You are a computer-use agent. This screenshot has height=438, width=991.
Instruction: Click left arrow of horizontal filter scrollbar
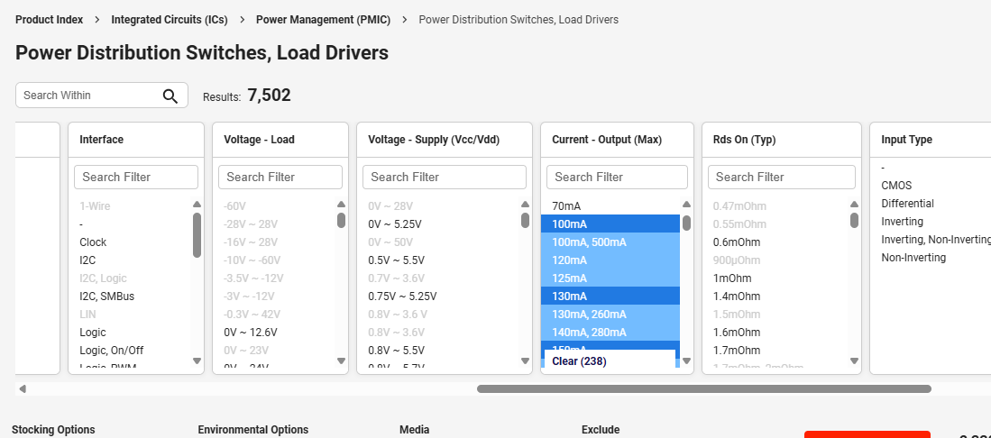23,389
